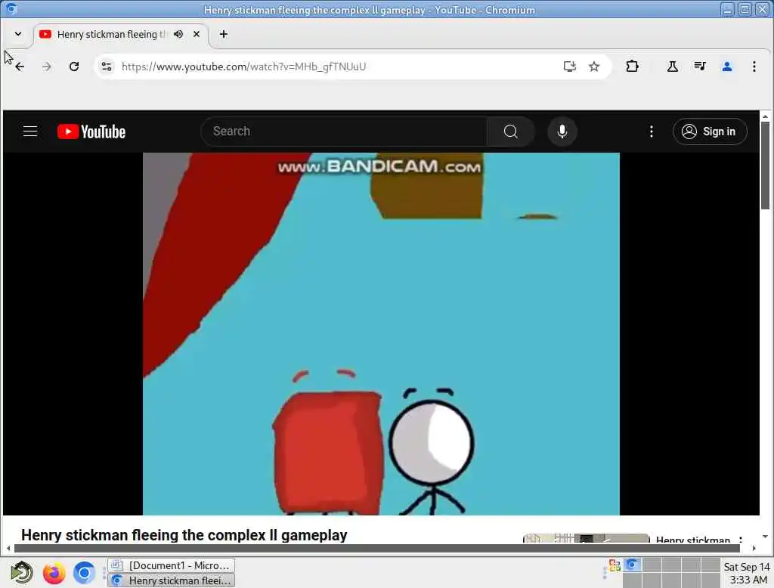Open a new browser tab
774x588 pixels.
[224, 34]
